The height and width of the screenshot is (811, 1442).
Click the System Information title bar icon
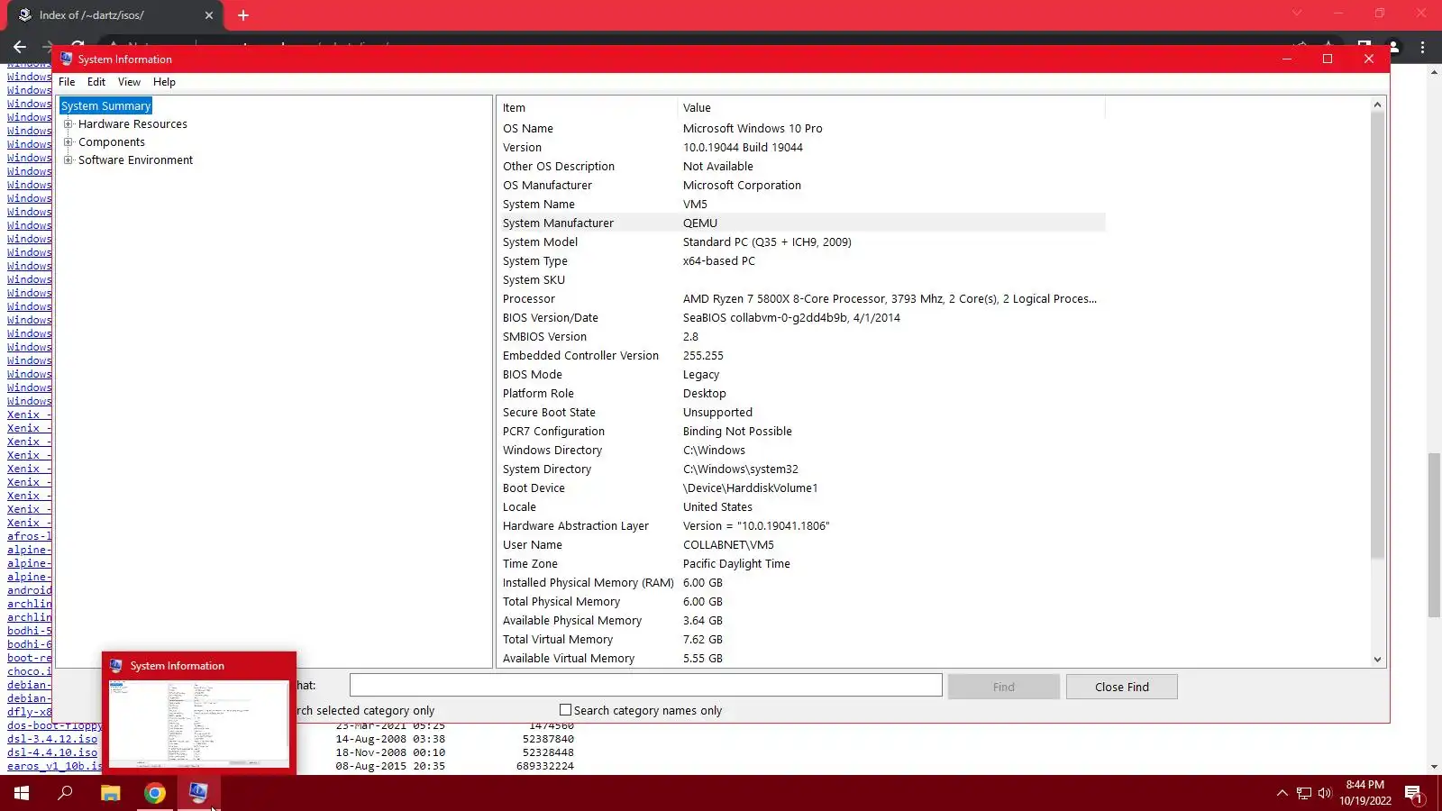66,59
